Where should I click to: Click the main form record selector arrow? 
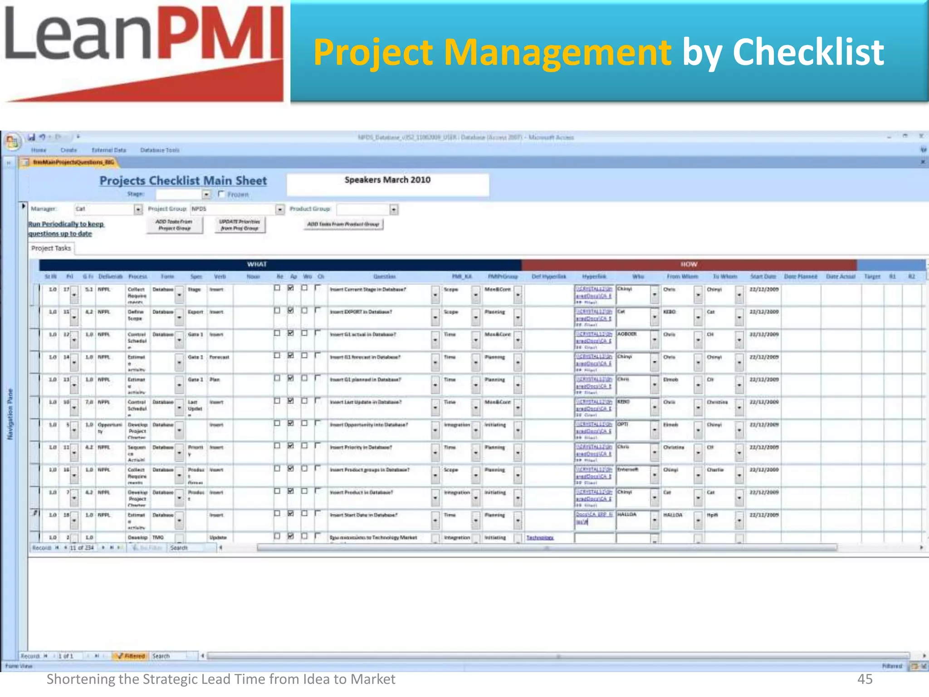24,206
